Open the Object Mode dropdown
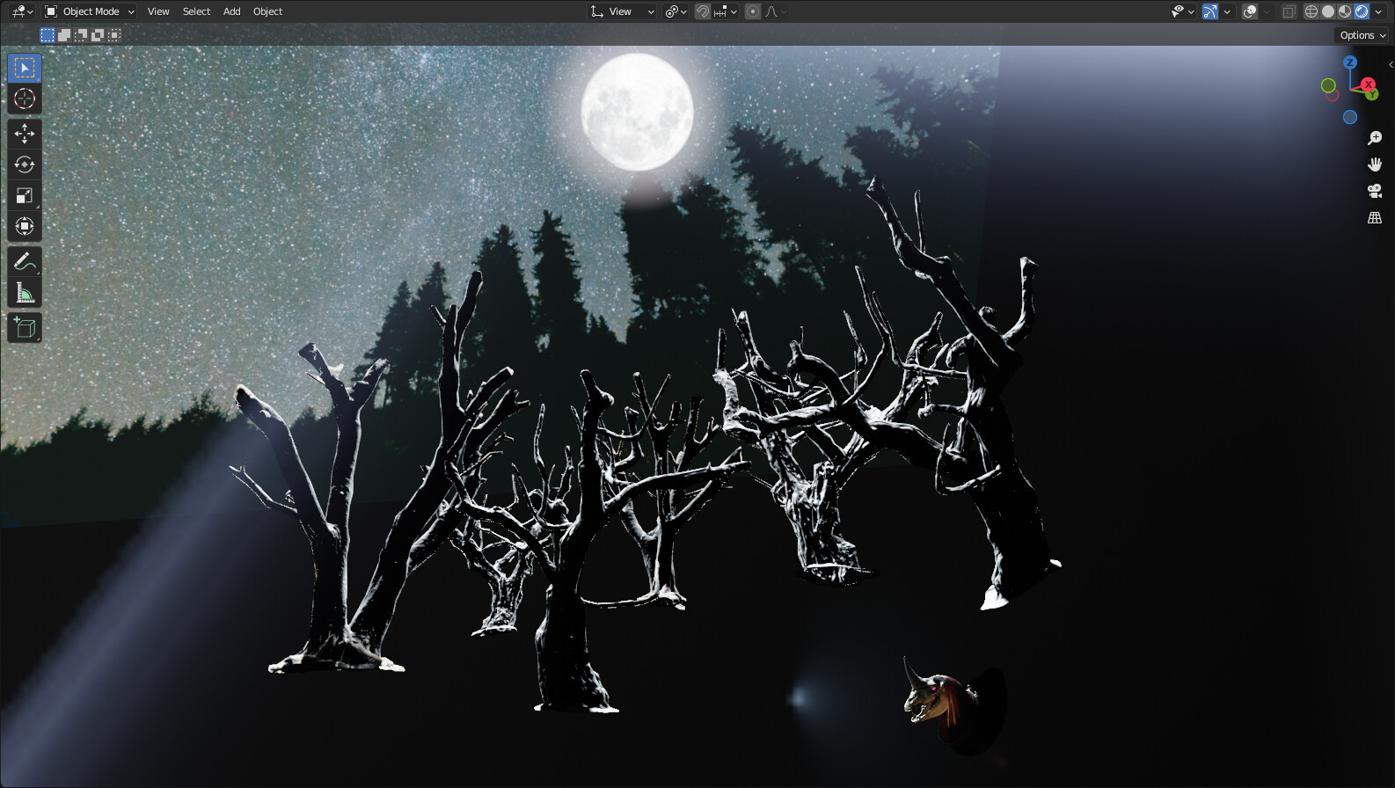The height and width of the screenshot is (788, 1395). coord(90,11)
